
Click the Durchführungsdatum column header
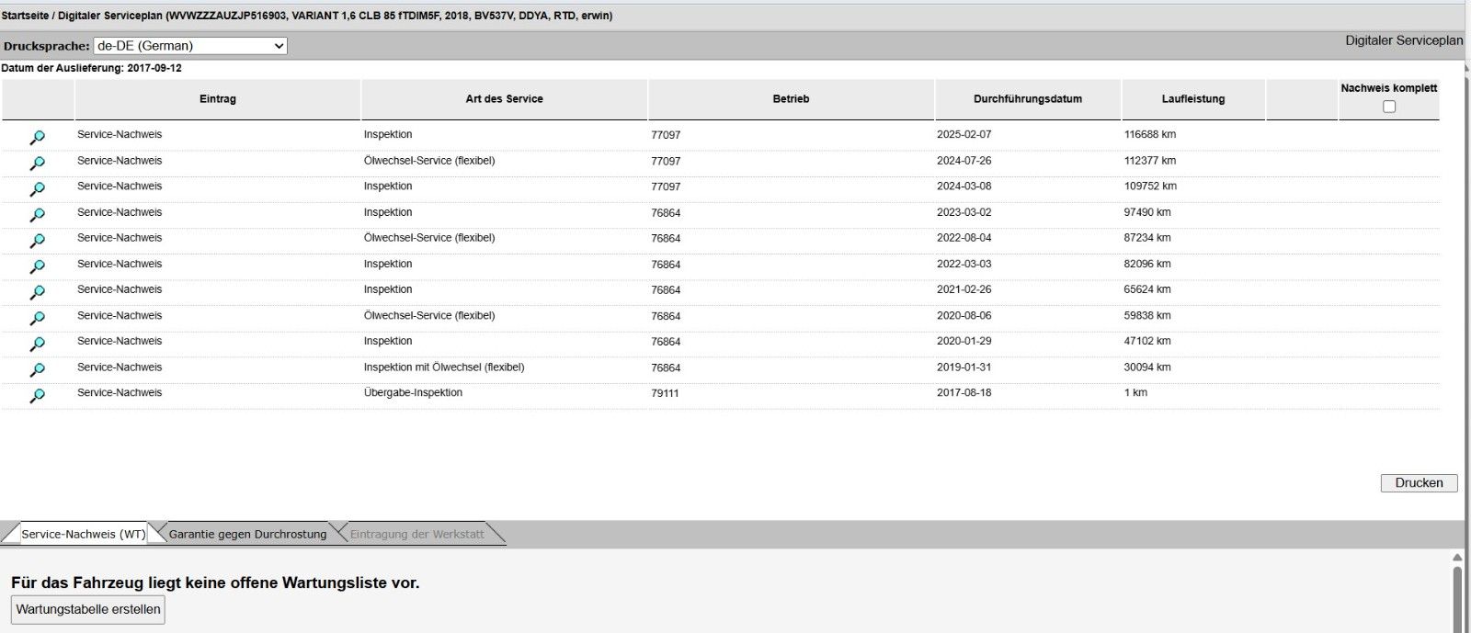point(1027,99)
